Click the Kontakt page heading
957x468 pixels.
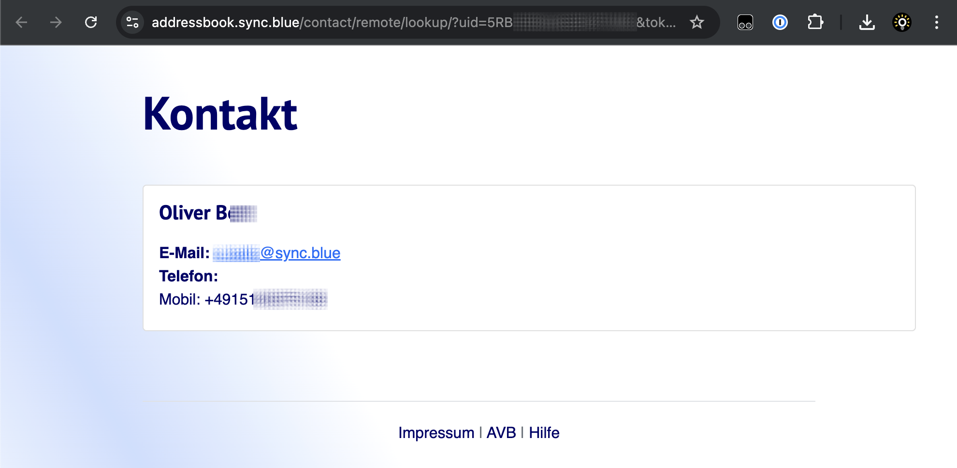pyautogui.click(x=220, y=114)
